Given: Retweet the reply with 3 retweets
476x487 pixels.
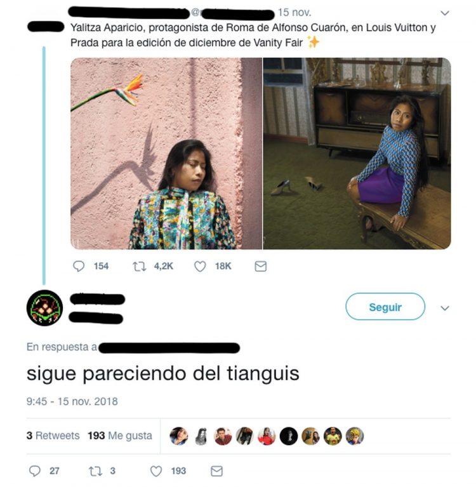Looking at the screenshot, I should point(95,471).
